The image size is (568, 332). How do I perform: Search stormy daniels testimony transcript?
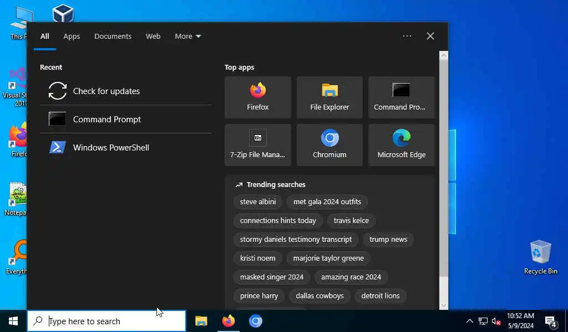(x=296, y=239)
